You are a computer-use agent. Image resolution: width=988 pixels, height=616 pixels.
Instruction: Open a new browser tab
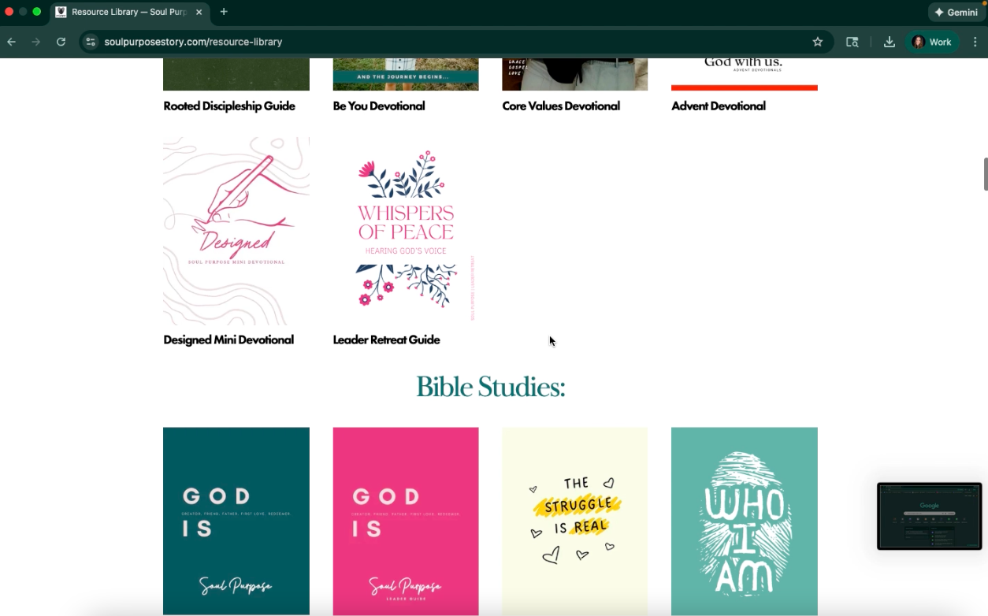tap(224, 12)
